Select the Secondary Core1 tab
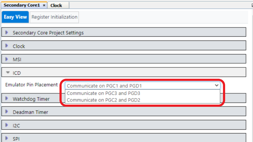253x142 pixels. [x=22, y=5]
